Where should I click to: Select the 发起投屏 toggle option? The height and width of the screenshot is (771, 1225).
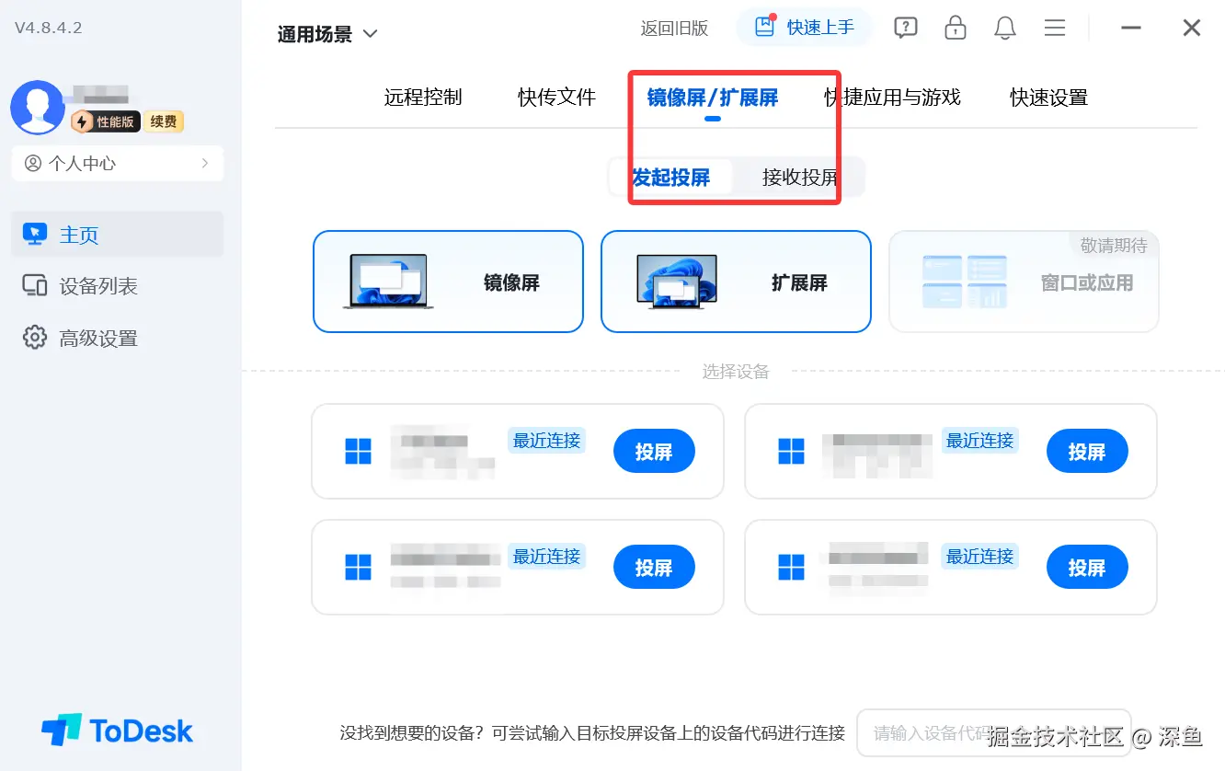[671, 178]
